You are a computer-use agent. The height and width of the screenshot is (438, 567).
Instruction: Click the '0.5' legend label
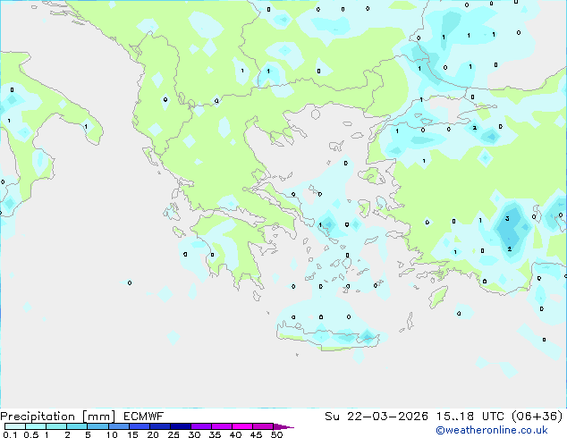point(31,434)
